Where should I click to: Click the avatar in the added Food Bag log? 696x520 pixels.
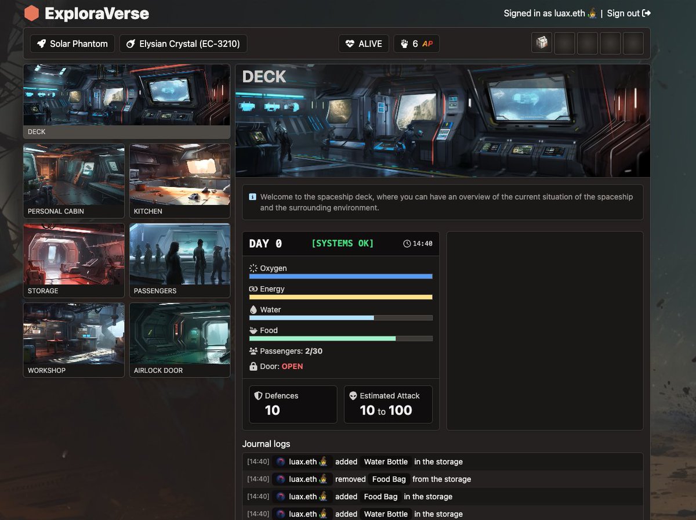tap(281, 497)
